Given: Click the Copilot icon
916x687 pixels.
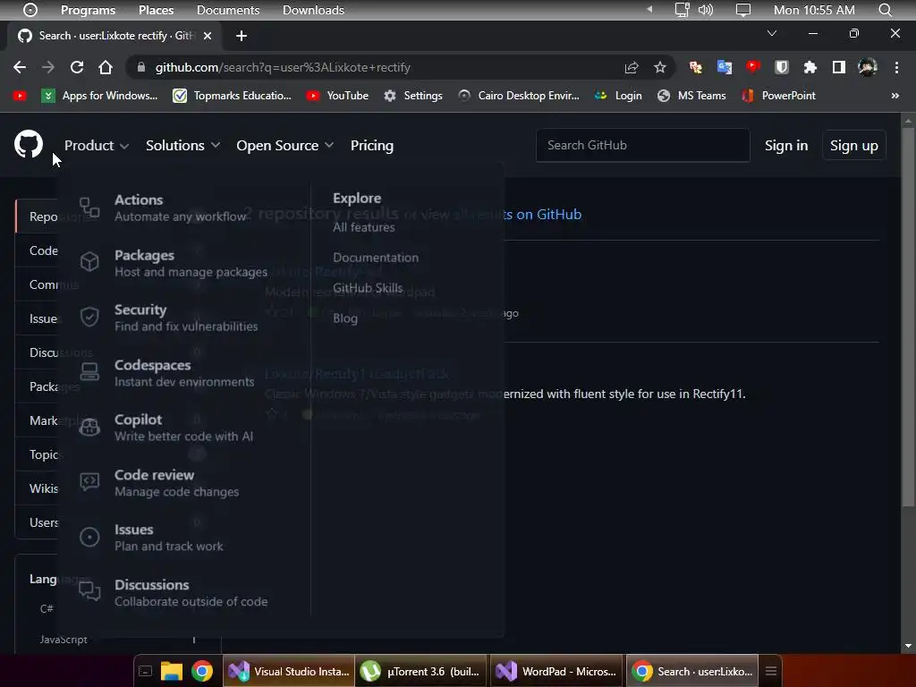Looking at the screenshot, I should point(89,427).
